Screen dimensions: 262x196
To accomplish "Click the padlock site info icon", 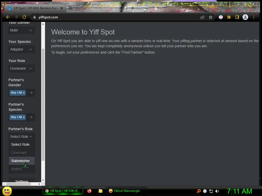I will (35, 17).
